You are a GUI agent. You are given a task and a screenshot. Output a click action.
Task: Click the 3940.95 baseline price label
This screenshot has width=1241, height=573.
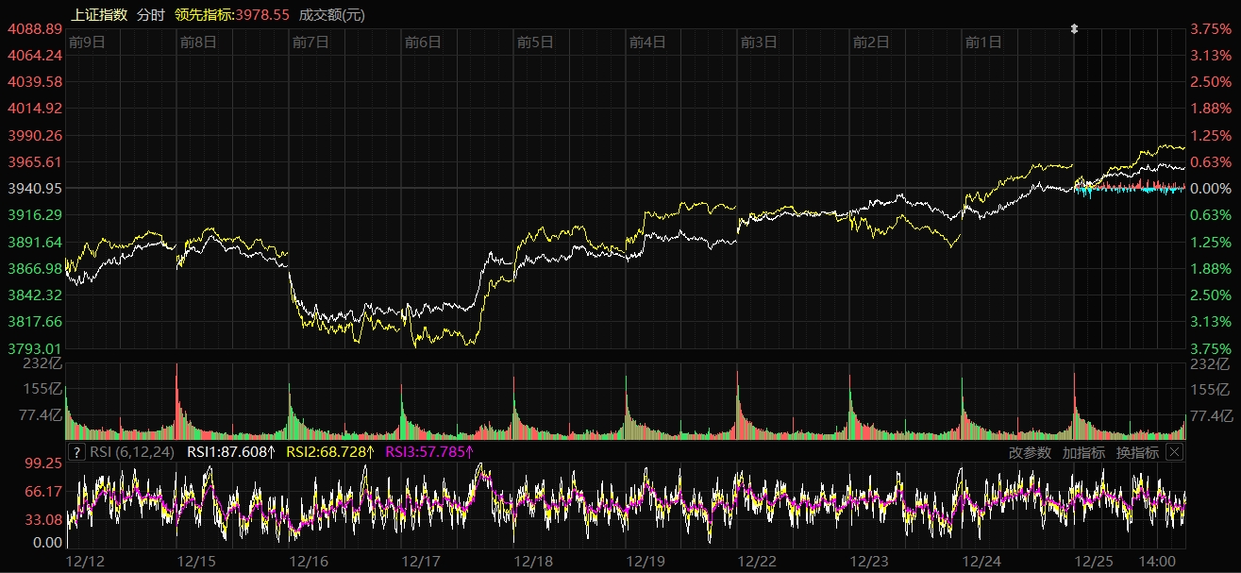click(x=35, y=189)
